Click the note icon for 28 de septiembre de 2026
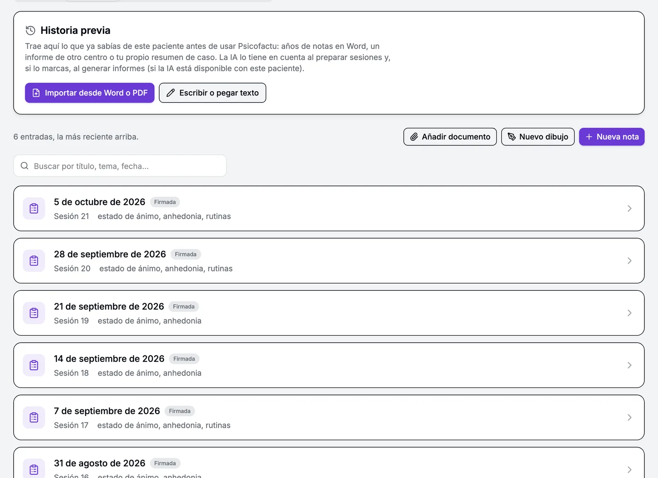The width and height of the screenshot is (658, 478). point(34,261)
